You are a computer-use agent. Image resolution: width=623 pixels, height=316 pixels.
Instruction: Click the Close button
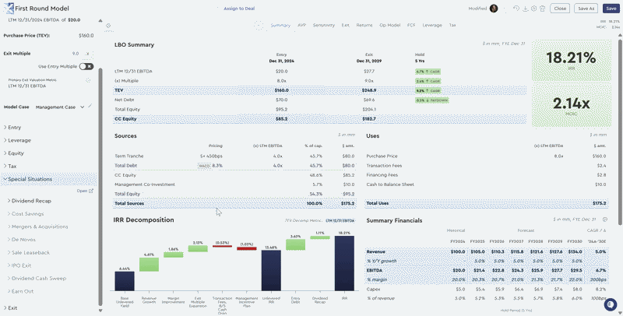(560, 9)
